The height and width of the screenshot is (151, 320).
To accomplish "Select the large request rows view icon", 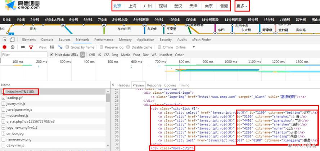I will pos(51,47).
